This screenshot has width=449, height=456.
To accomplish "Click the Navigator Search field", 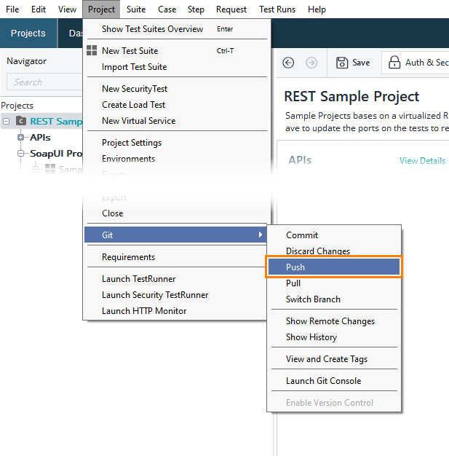I will point(44,82).
